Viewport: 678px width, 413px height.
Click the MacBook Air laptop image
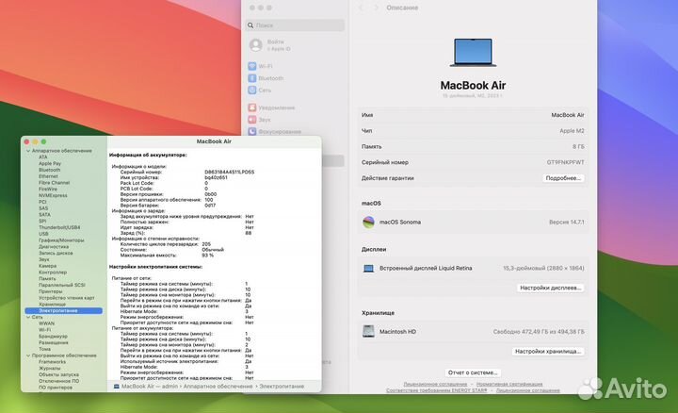tap(473, 53)
